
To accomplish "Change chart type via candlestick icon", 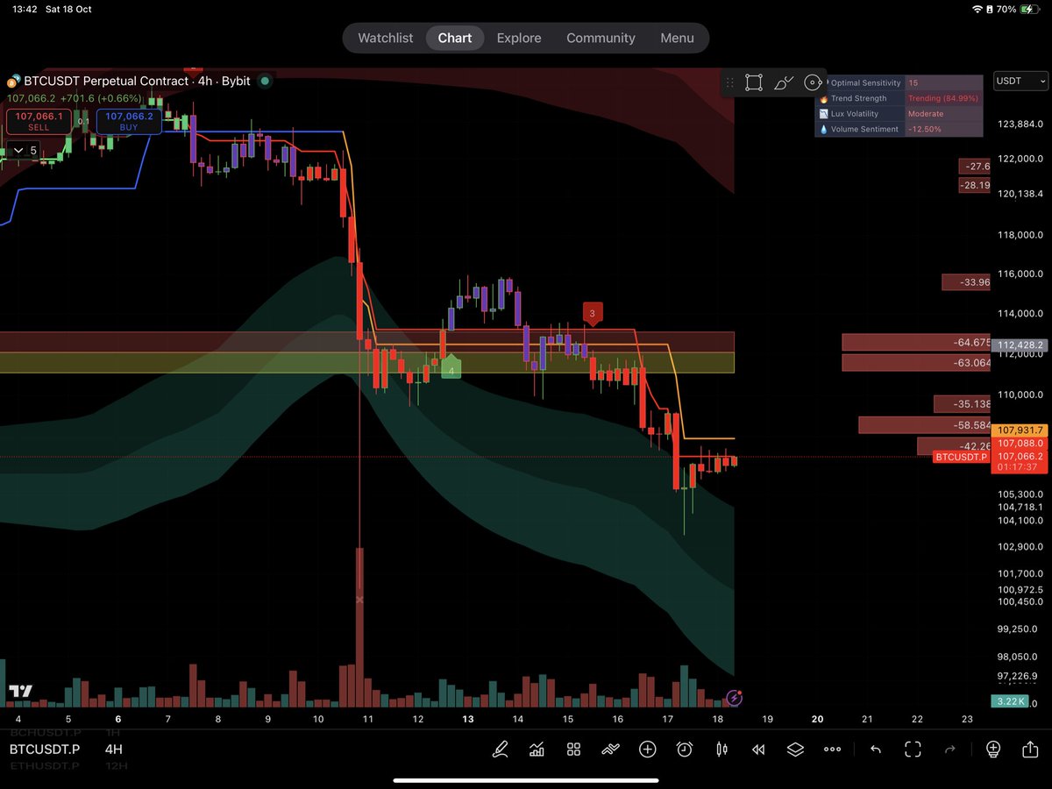I will tap(722, 750).
